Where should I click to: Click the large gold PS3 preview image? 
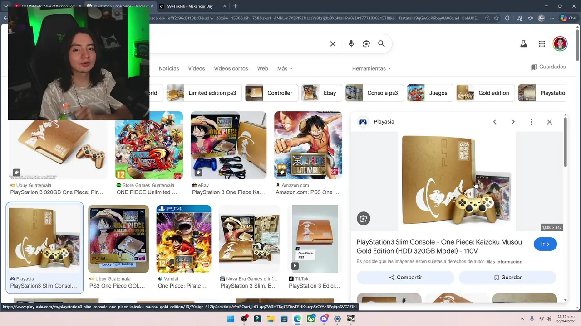457,182
